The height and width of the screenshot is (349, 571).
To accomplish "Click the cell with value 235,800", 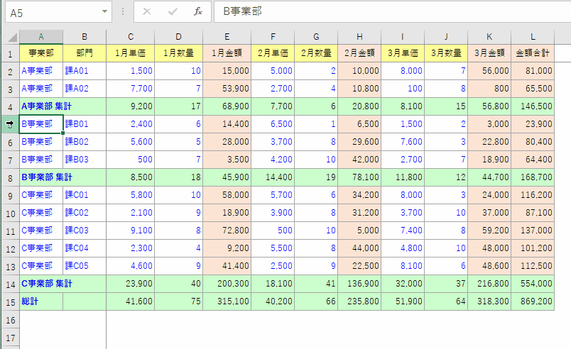I will click(359, 301).
